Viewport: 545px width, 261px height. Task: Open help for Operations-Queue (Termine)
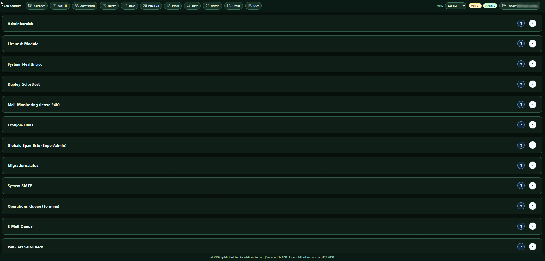[x=521, y=206]
